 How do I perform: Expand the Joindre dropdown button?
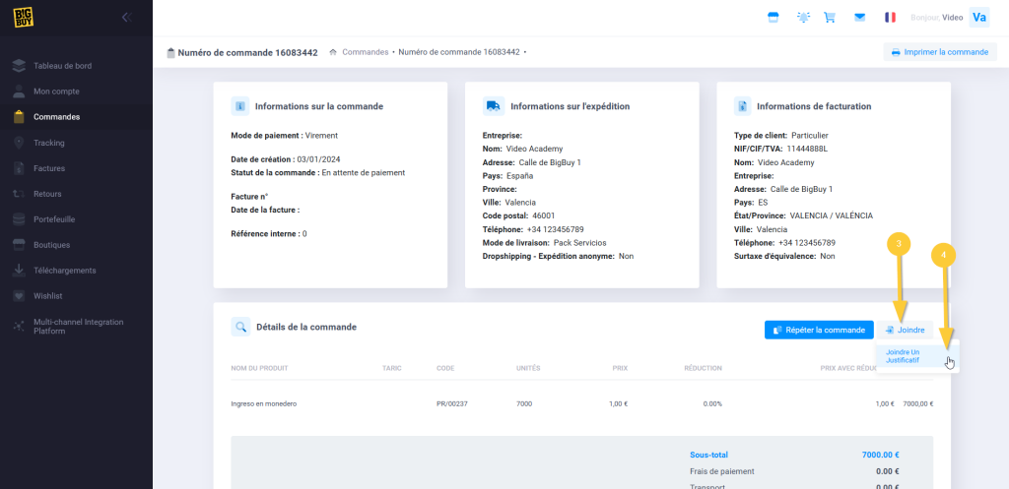(x=905, y=330)
